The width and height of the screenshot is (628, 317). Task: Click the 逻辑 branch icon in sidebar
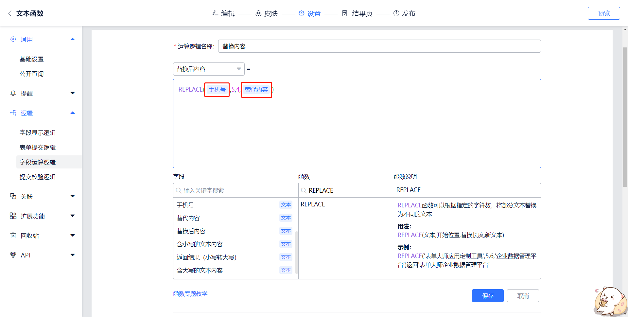[13, 113]
